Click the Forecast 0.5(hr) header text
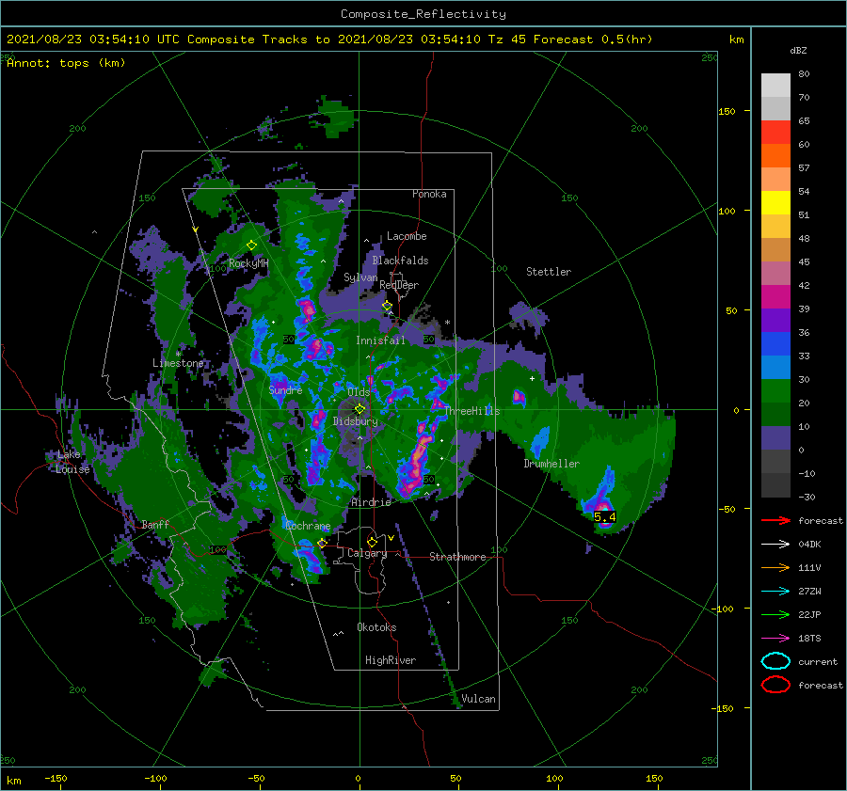Screen dimensions: 847x791 tap(593, 40)
